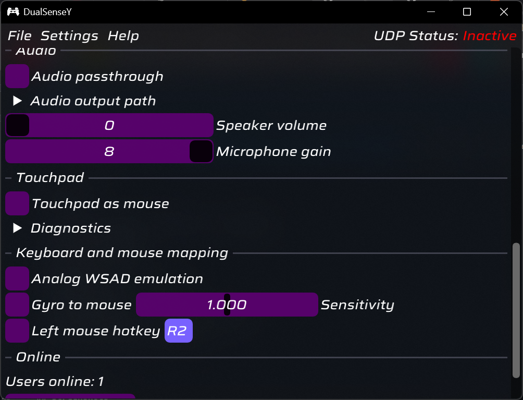The image size is (523, 400).
Task: Click the DualSenseY controller icon in title bar
Action: [x=13, y=11]
